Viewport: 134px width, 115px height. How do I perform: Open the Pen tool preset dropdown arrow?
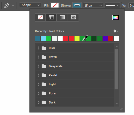click(x=13, y=6)
